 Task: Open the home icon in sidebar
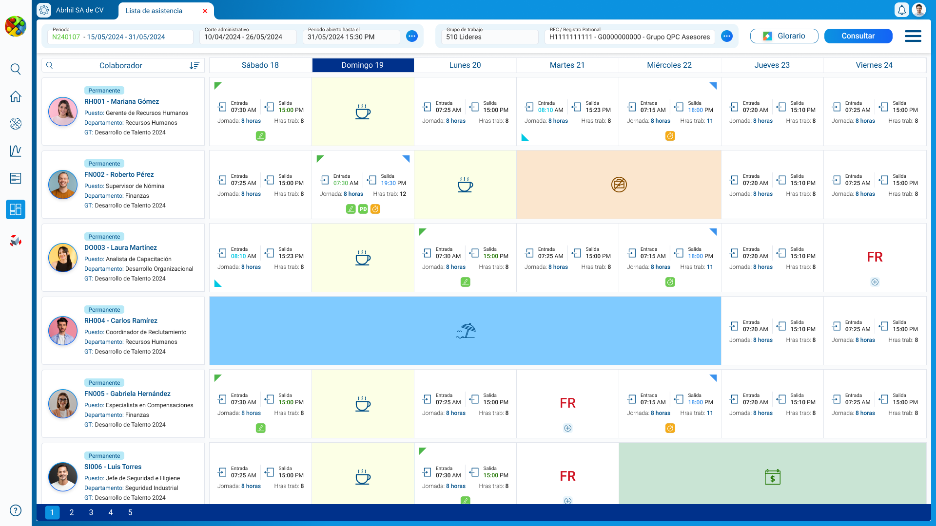click(x=16, y=96)
